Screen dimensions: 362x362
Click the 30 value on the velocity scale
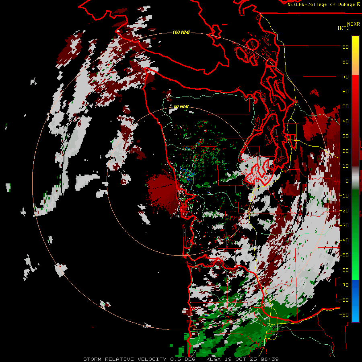click(x=346, y=136)
